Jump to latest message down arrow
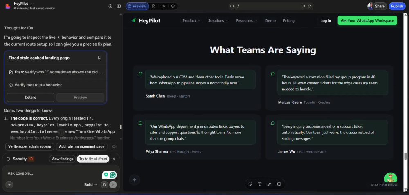 61,132
